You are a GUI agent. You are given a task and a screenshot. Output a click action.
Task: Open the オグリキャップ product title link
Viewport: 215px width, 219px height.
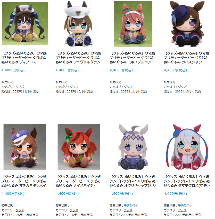[x=133, y=181]
